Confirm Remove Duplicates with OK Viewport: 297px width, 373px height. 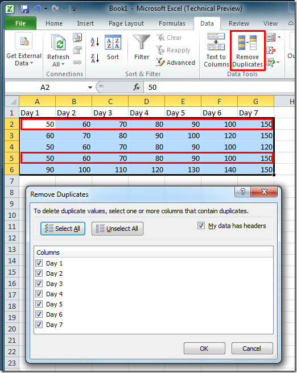click(204, 349)
